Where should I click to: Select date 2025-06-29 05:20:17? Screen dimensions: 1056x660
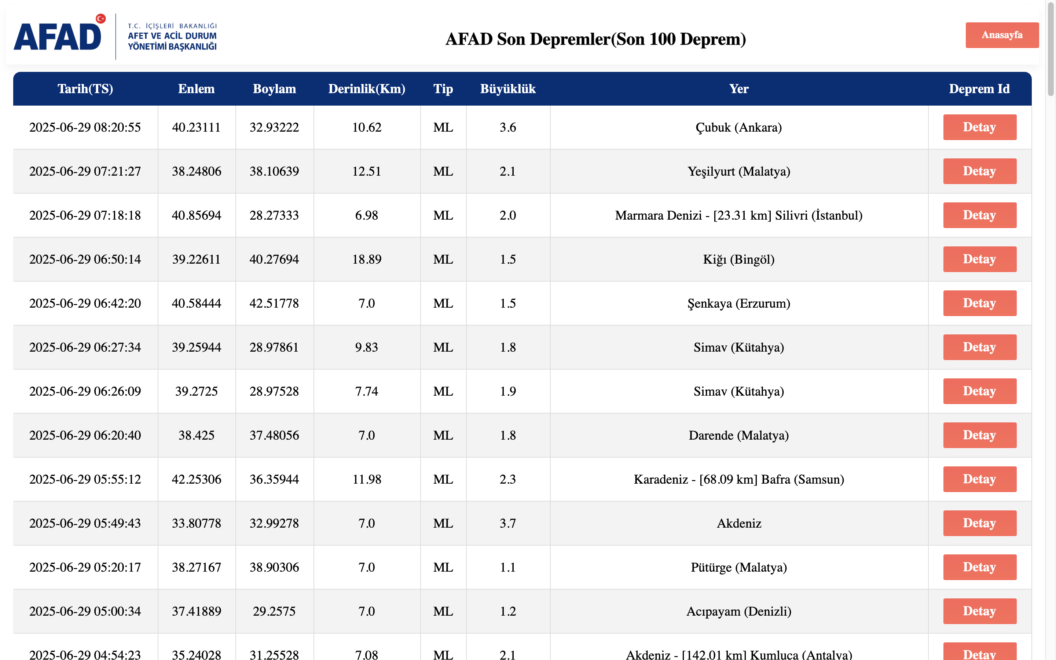[85, 568]
